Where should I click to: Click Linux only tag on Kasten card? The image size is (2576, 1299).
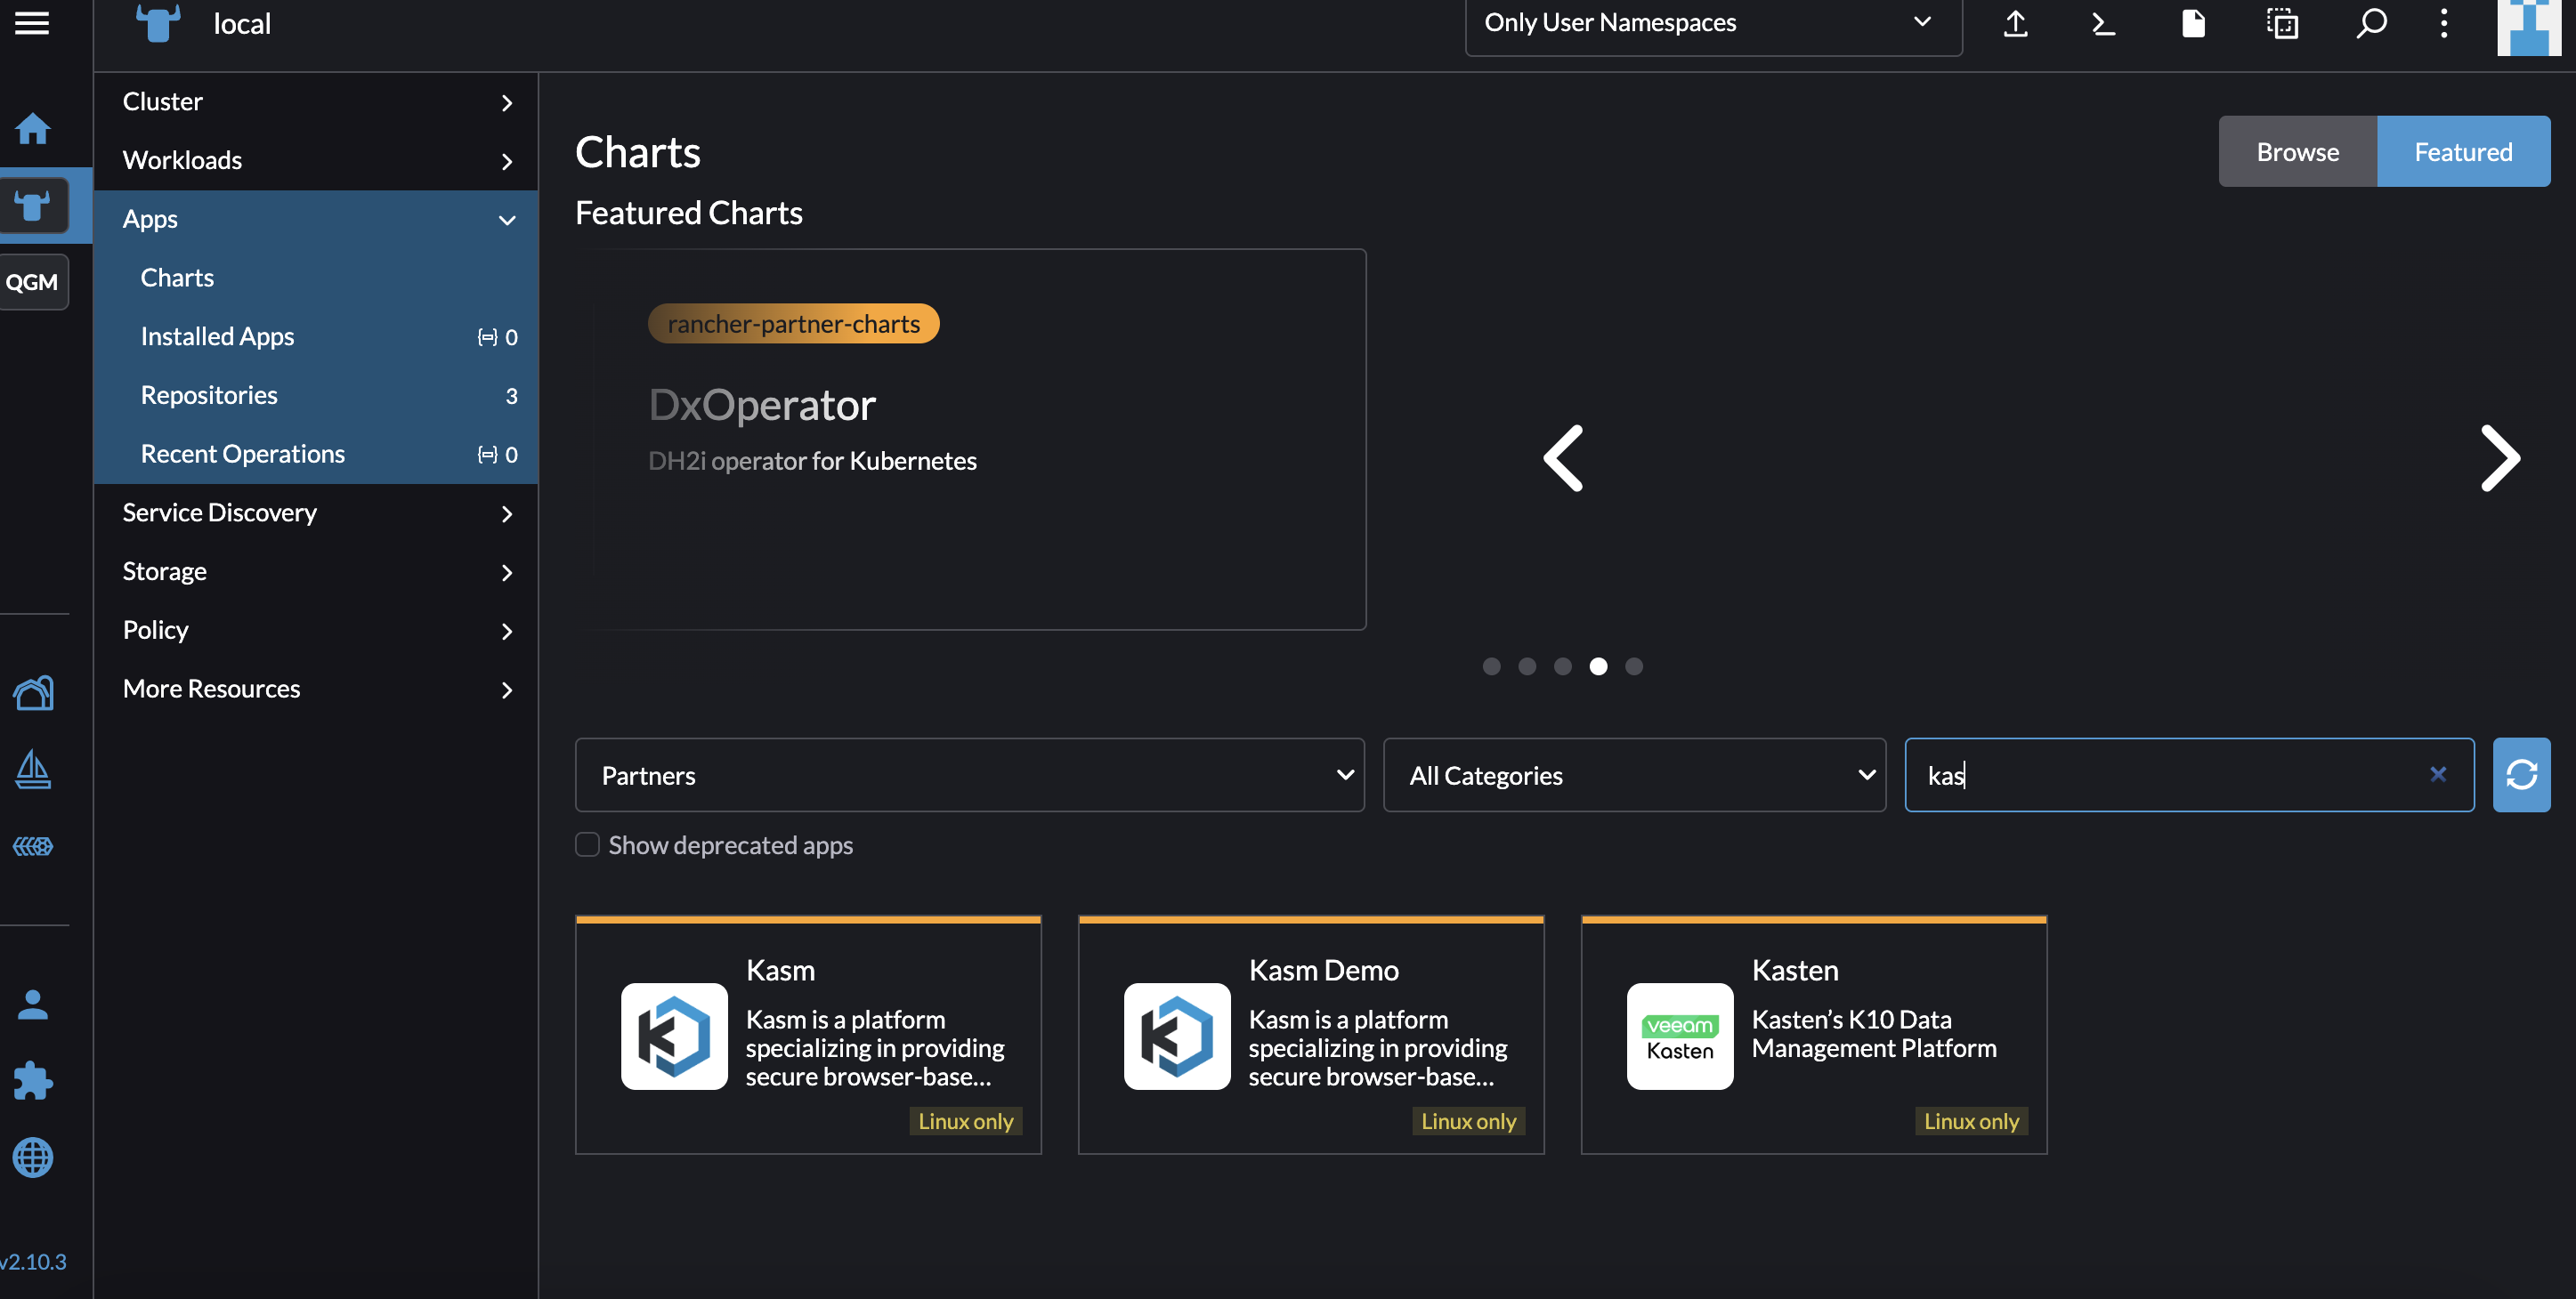click(1971, 1121)
